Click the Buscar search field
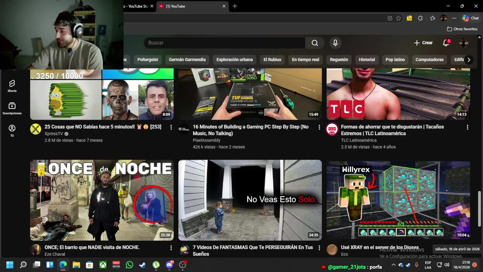 coord(225,43)
